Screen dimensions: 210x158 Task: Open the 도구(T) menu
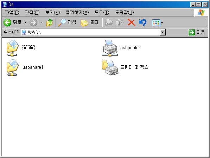click(102, 12)
